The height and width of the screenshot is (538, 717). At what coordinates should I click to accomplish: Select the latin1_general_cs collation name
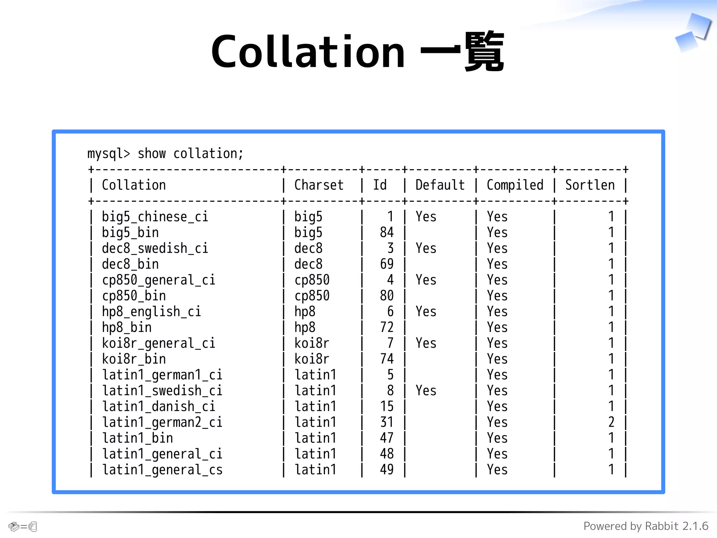tap(162, 470)
